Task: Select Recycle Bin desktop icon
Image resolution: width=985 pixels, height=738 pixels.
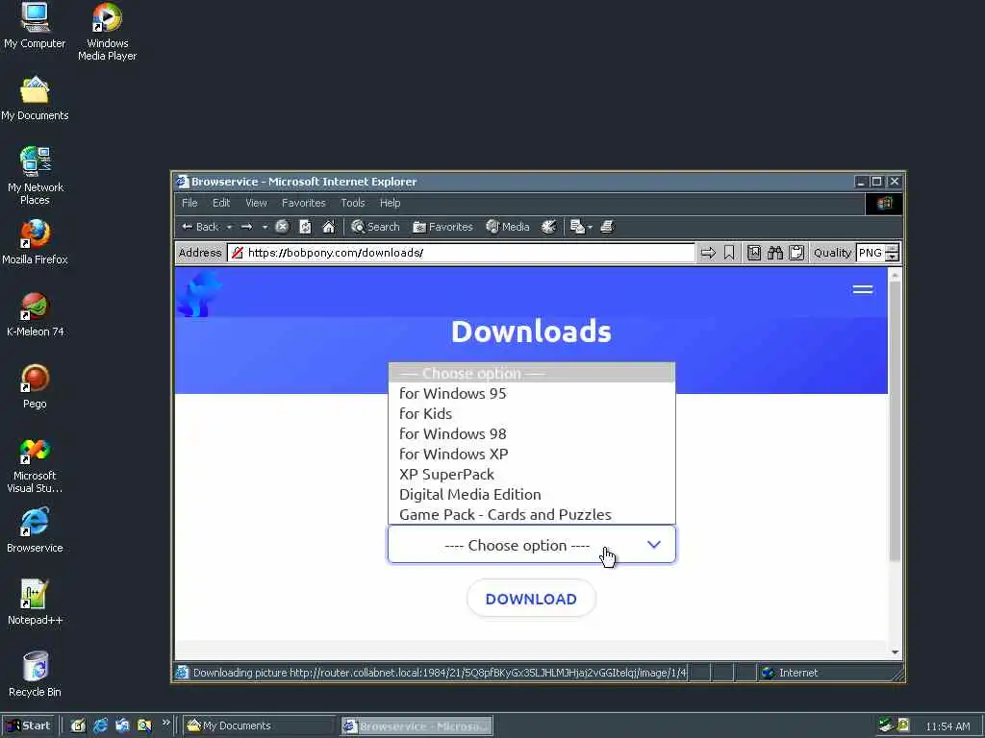Action: click(35, 676)
